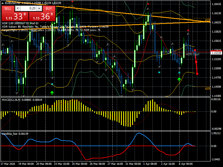Click the 1.16230 price scale label

(217, 13)
